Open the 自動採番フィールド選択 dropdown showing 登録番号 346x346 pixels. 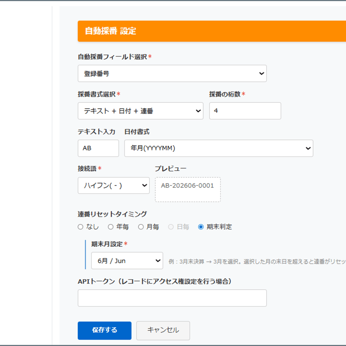[x=172, y=73]
